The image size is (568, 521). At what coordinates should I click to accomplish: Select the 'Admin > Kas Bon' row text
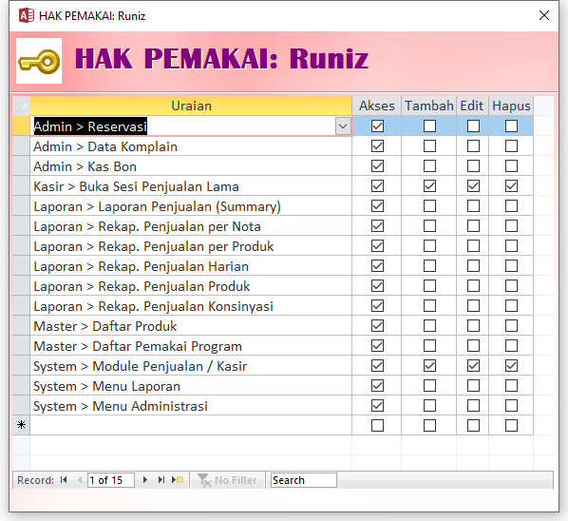(x=85, y=166)
